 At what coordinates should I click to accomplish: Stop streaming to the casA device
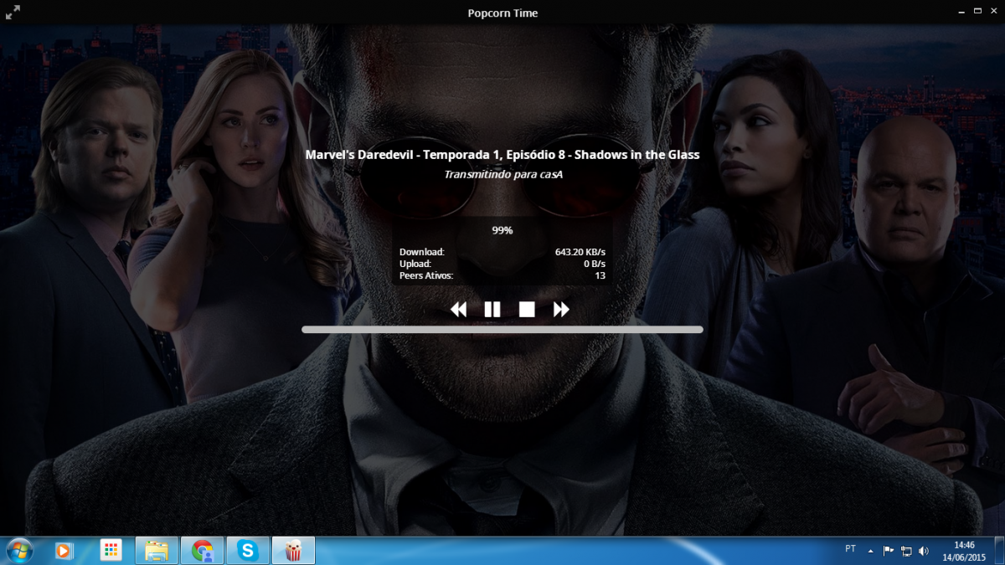[x=527, y=310]
